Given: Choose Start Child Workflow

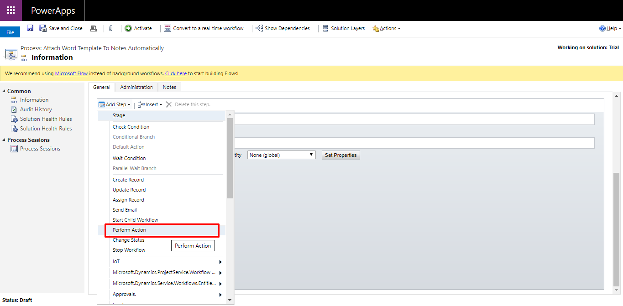Looking at the screenshot, I should tap(162, 220).
